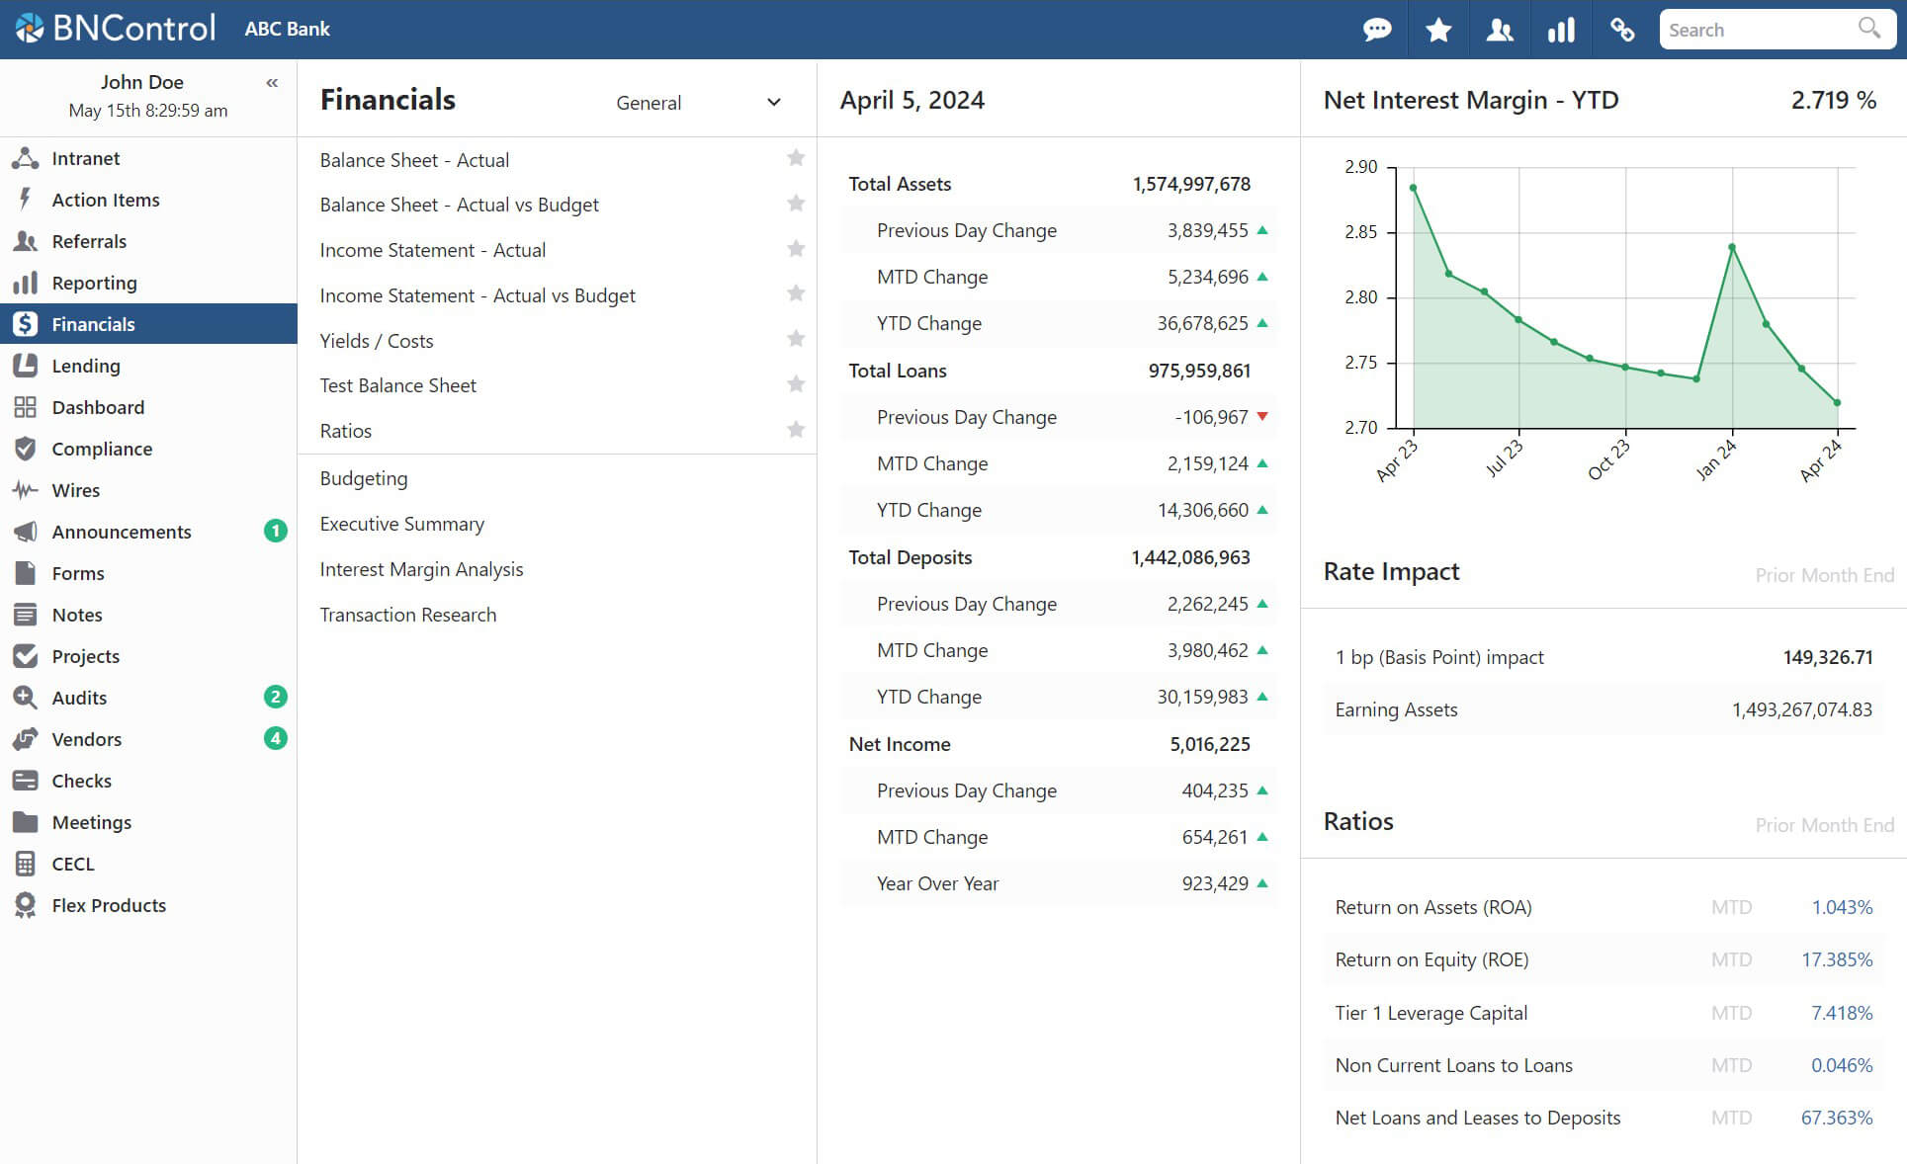The width and height of the screenshot is (1907, 1164).
Task: Open the quick links chain icon
Action: tap(1622, 30)
